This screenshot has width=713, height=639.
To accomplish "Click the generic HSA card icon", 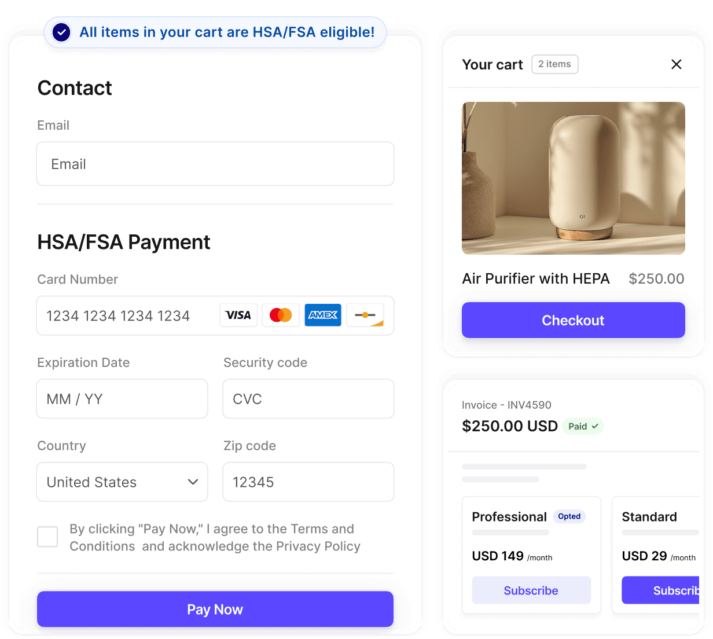I will pos(365,315).
